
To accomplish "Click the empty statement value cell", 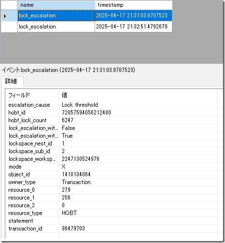I will tap(138, 221).
